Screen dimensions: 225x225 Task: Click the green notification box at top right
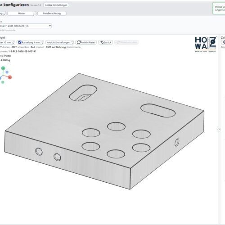tap(219, 9)
